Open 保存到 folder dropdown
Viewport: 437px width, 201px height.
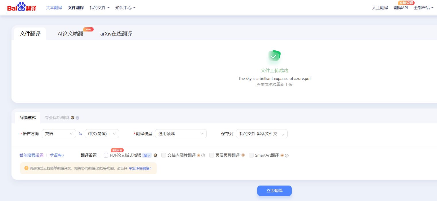[262, 134]
